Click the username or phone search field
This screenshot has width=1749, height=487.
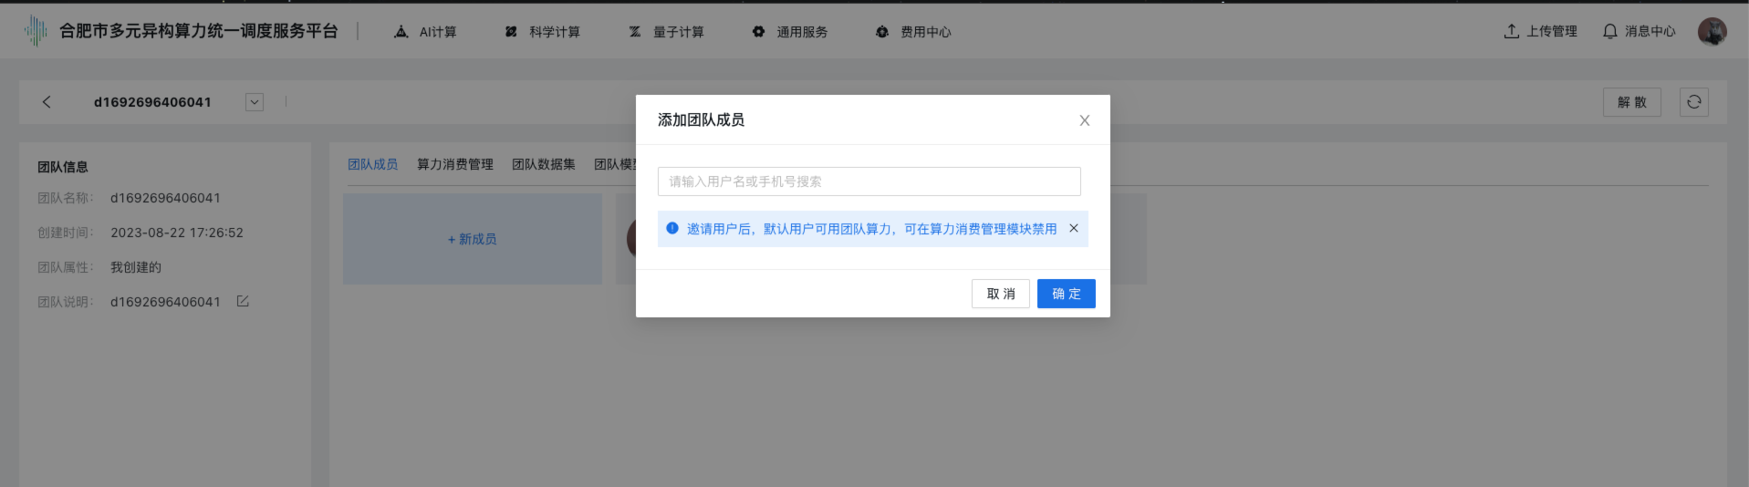tap(869, 181)
